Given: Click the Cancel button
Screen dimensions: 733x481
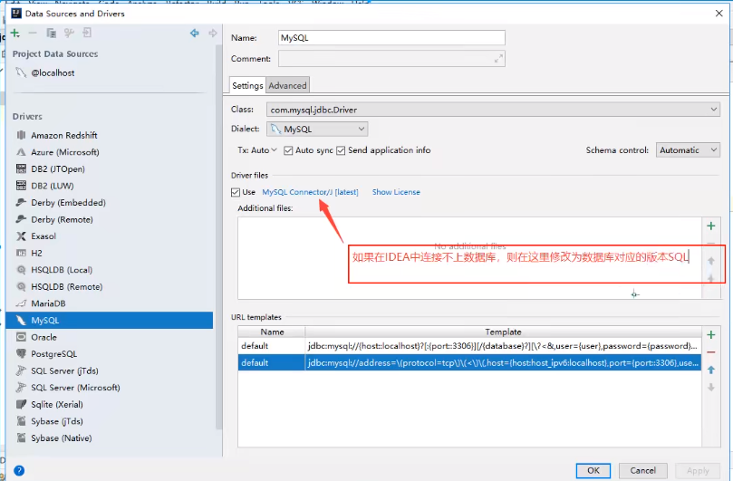Looking at the screenshot, I should point(642,470).
